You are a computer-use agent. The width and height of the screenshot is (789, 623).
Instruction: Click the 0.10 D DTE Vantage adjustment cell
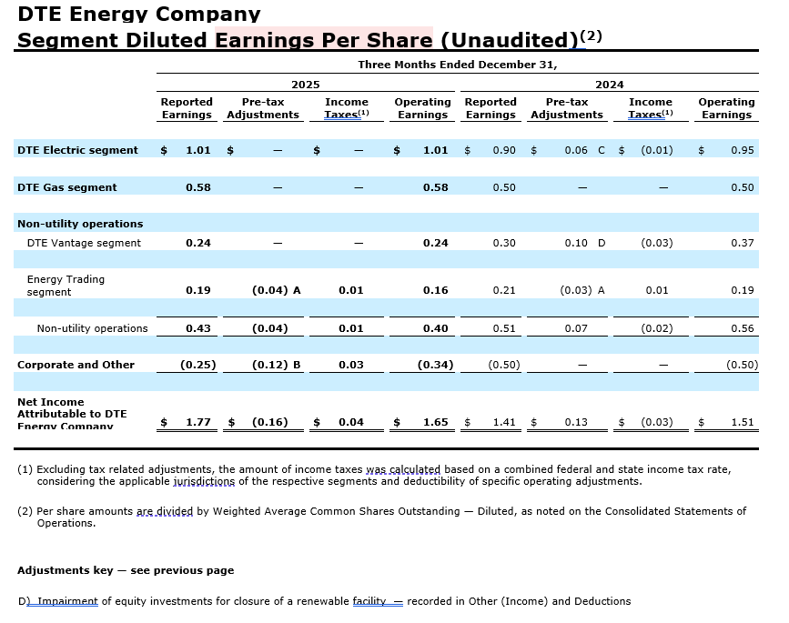(583, 243)
